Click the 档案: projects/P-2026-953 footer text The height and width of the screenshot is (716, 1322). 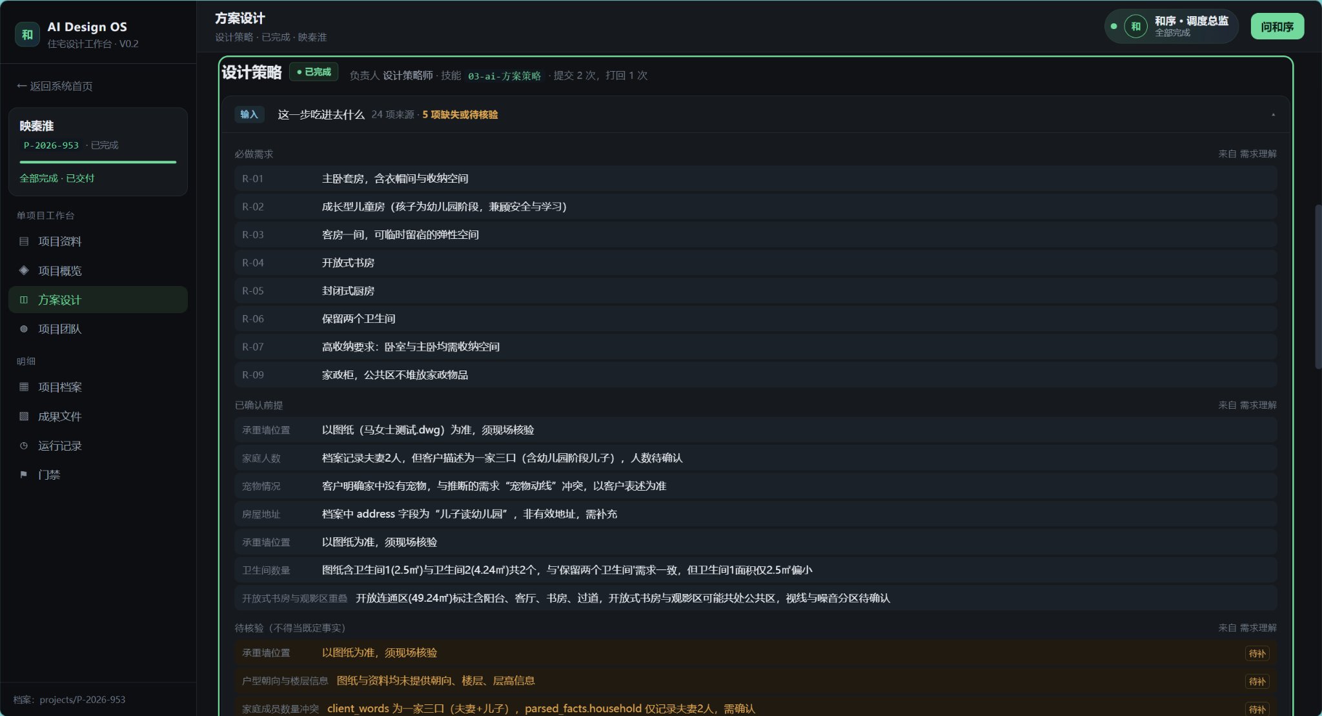[70, 699]
